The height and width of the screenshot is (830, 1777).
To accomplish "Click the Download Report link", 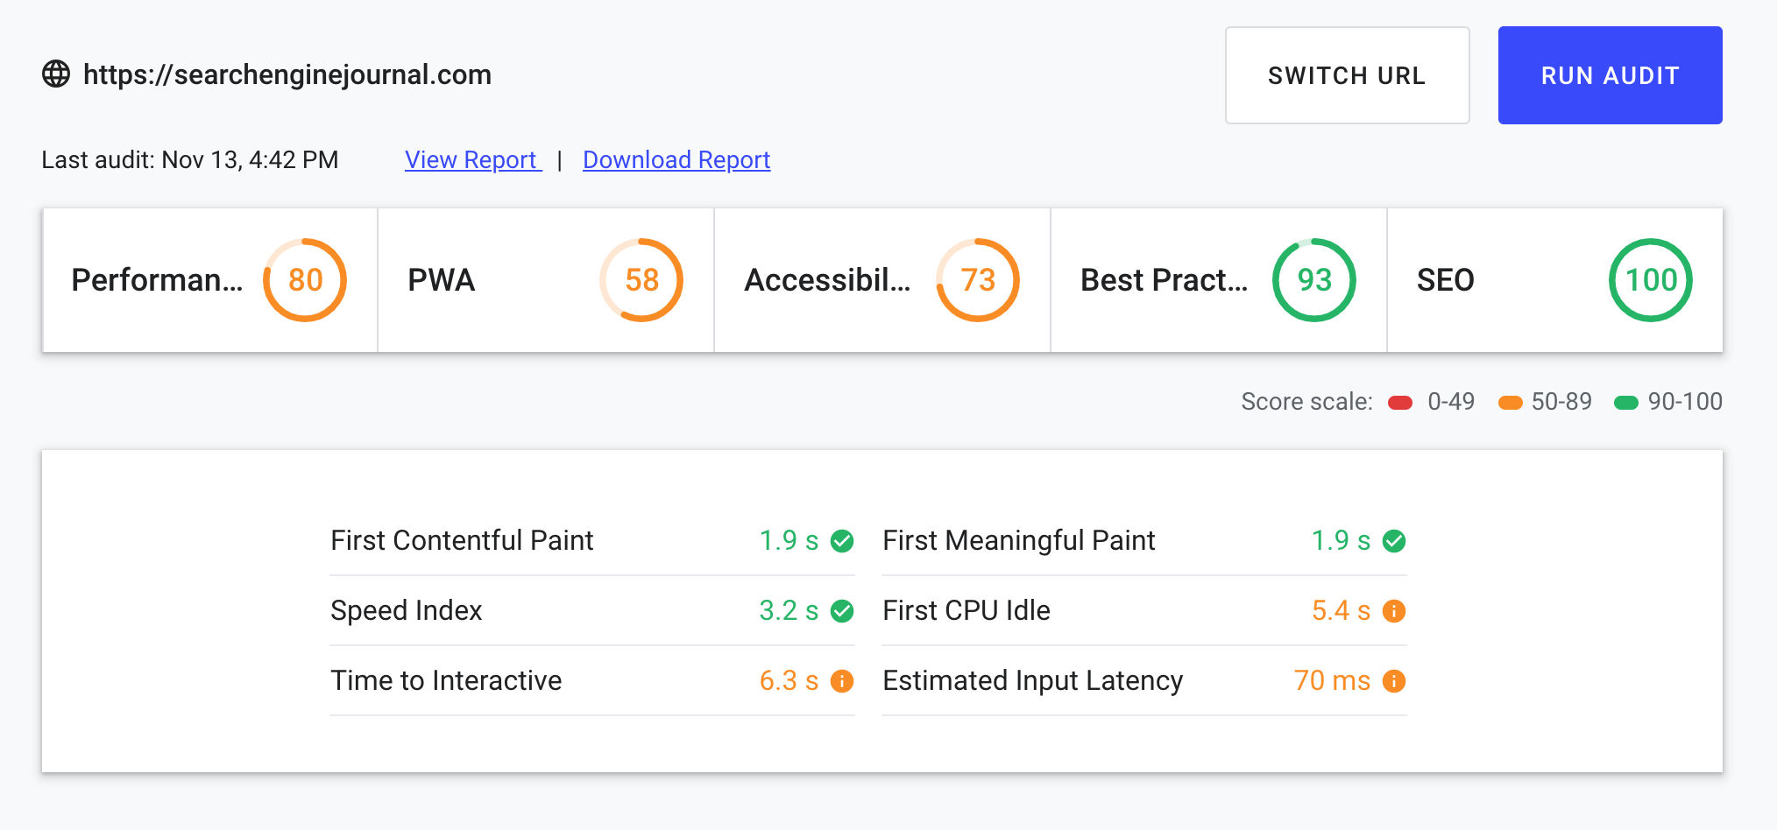I will pyautogui.click(x=676, y=160).
